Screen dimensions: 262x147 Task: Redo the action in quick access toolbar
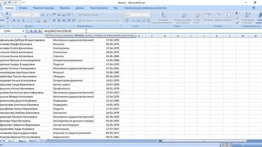coord(16,3)
